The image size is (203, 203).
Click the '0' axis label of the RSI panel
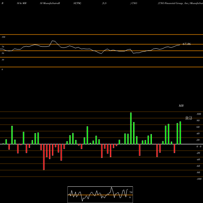(2, 69)
